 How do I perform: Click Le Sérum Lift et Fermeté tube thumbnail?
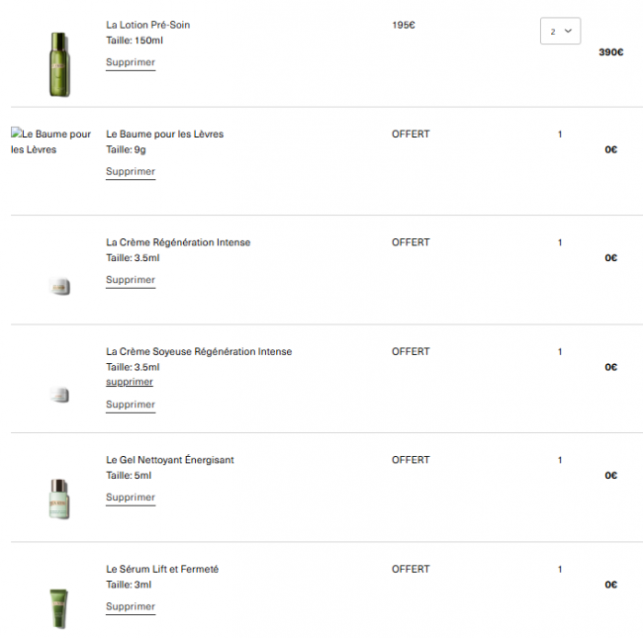(59, 607)
